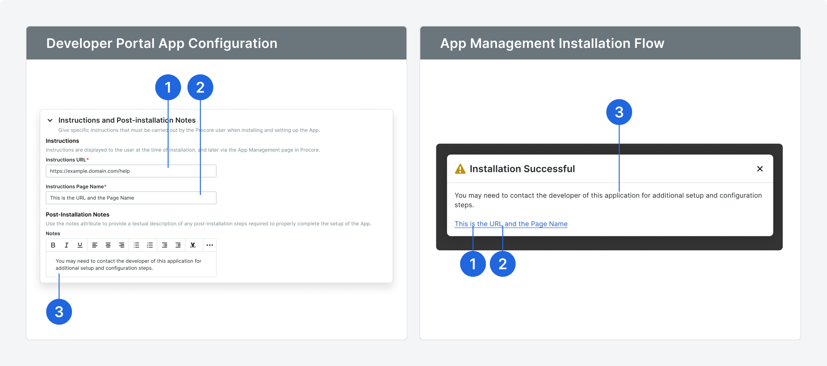This screenshot has width=827, height=366.
Task: Open more options ellipsis in Notes toolbar
Action: pyautogui.click(x=210, y=245)
